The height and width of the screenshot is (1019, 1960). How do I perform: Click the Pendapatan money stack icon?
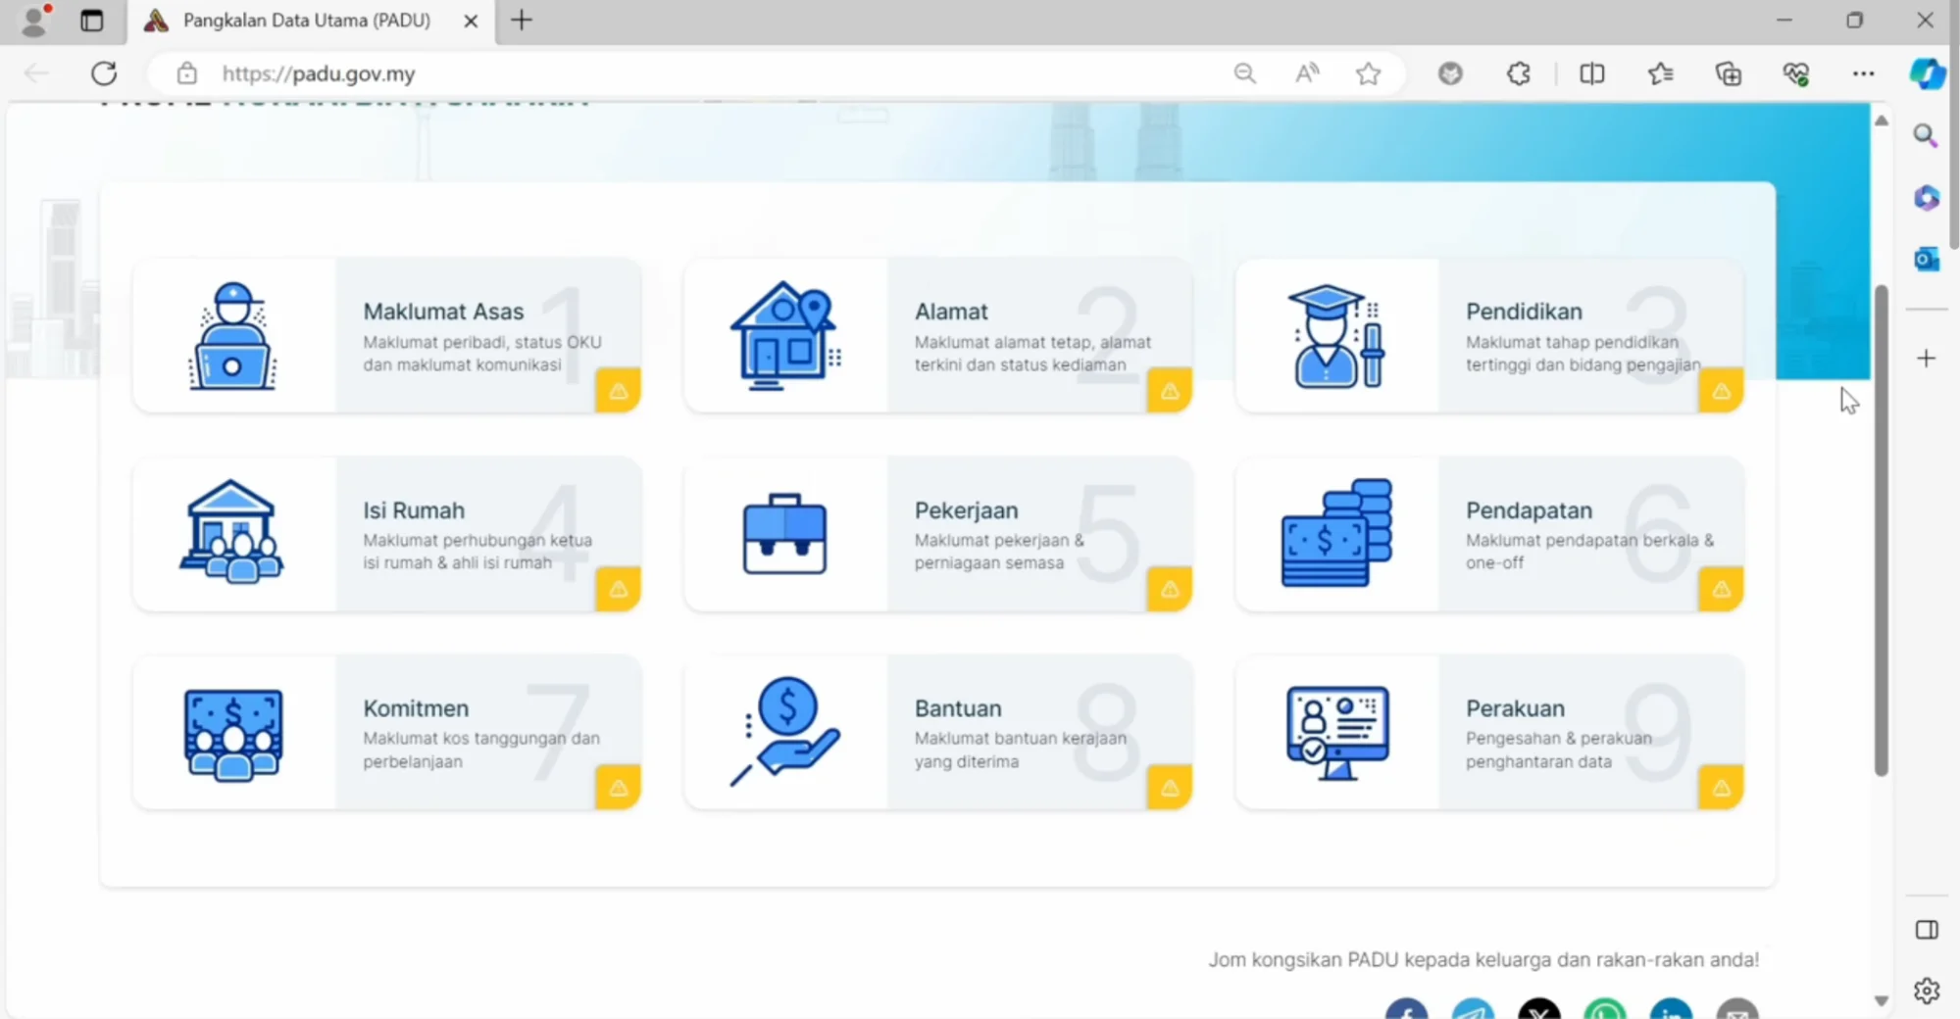coord(1336,533)
